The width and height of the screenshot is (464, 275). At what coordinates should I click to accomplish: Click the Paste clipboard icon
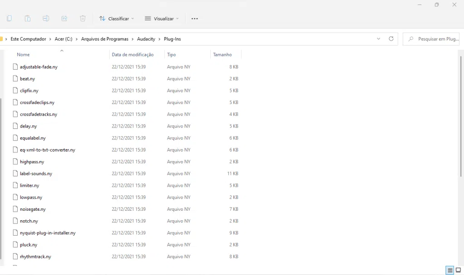pyautogui.click(x=28, y=19)
